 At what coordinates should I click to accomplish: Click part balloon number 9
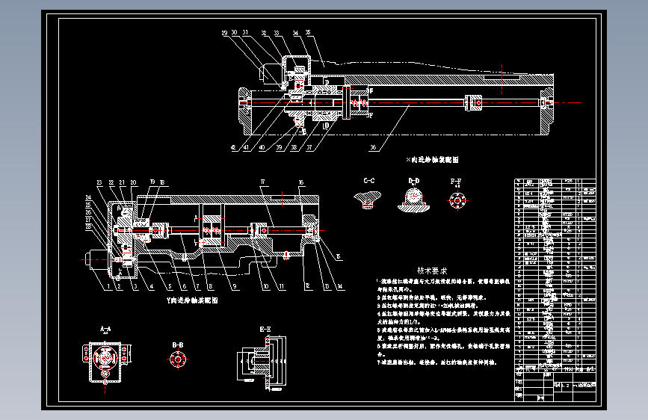tap(235, 286)
